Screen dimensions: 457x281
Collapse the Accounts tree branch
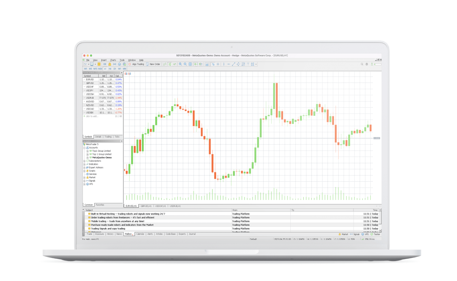coord(84,148)
